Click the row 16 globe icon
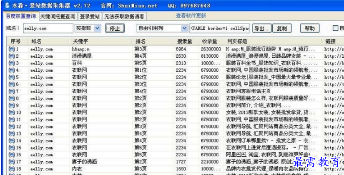 [x=12, y=155]
